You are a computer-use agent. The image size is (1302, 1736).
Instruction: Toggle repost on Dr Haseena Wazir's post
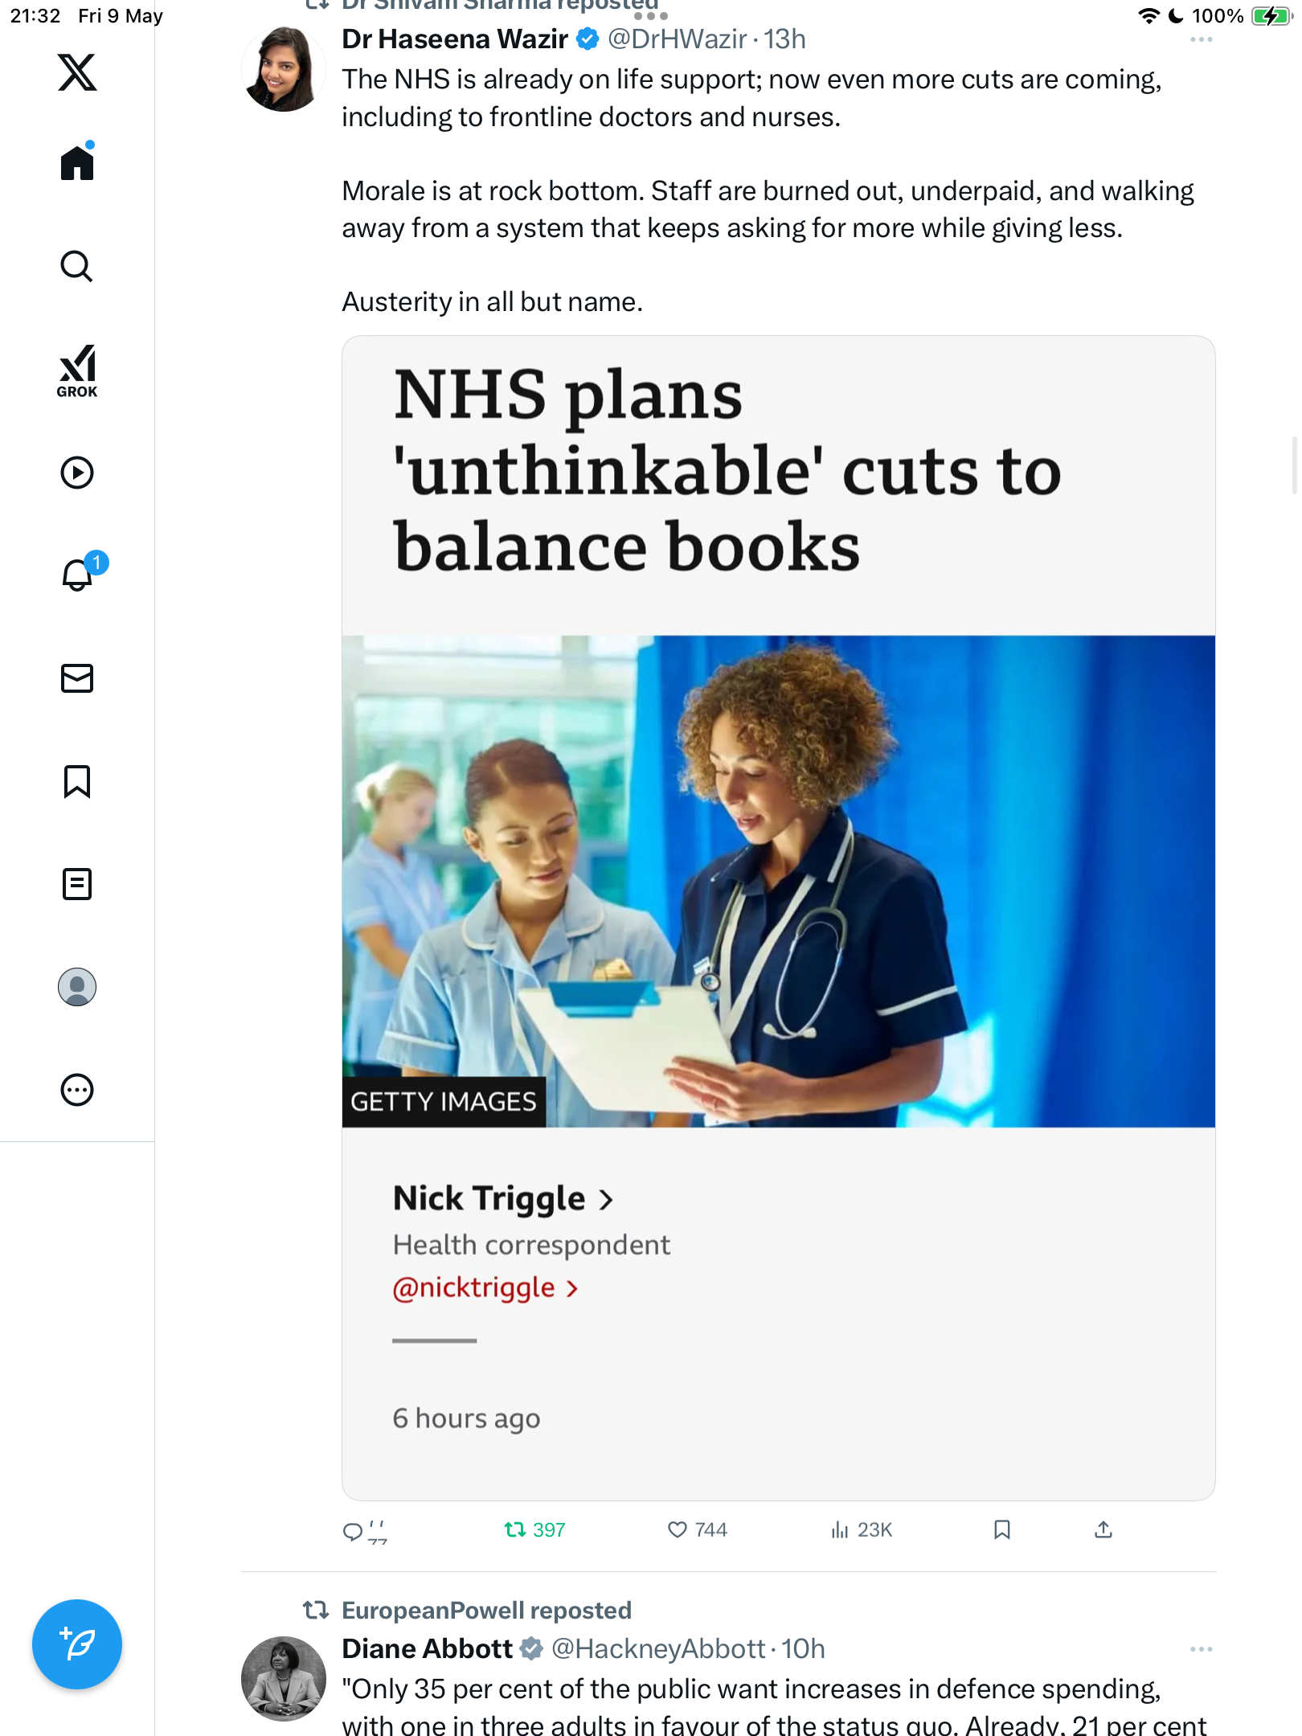point(534,1529)
